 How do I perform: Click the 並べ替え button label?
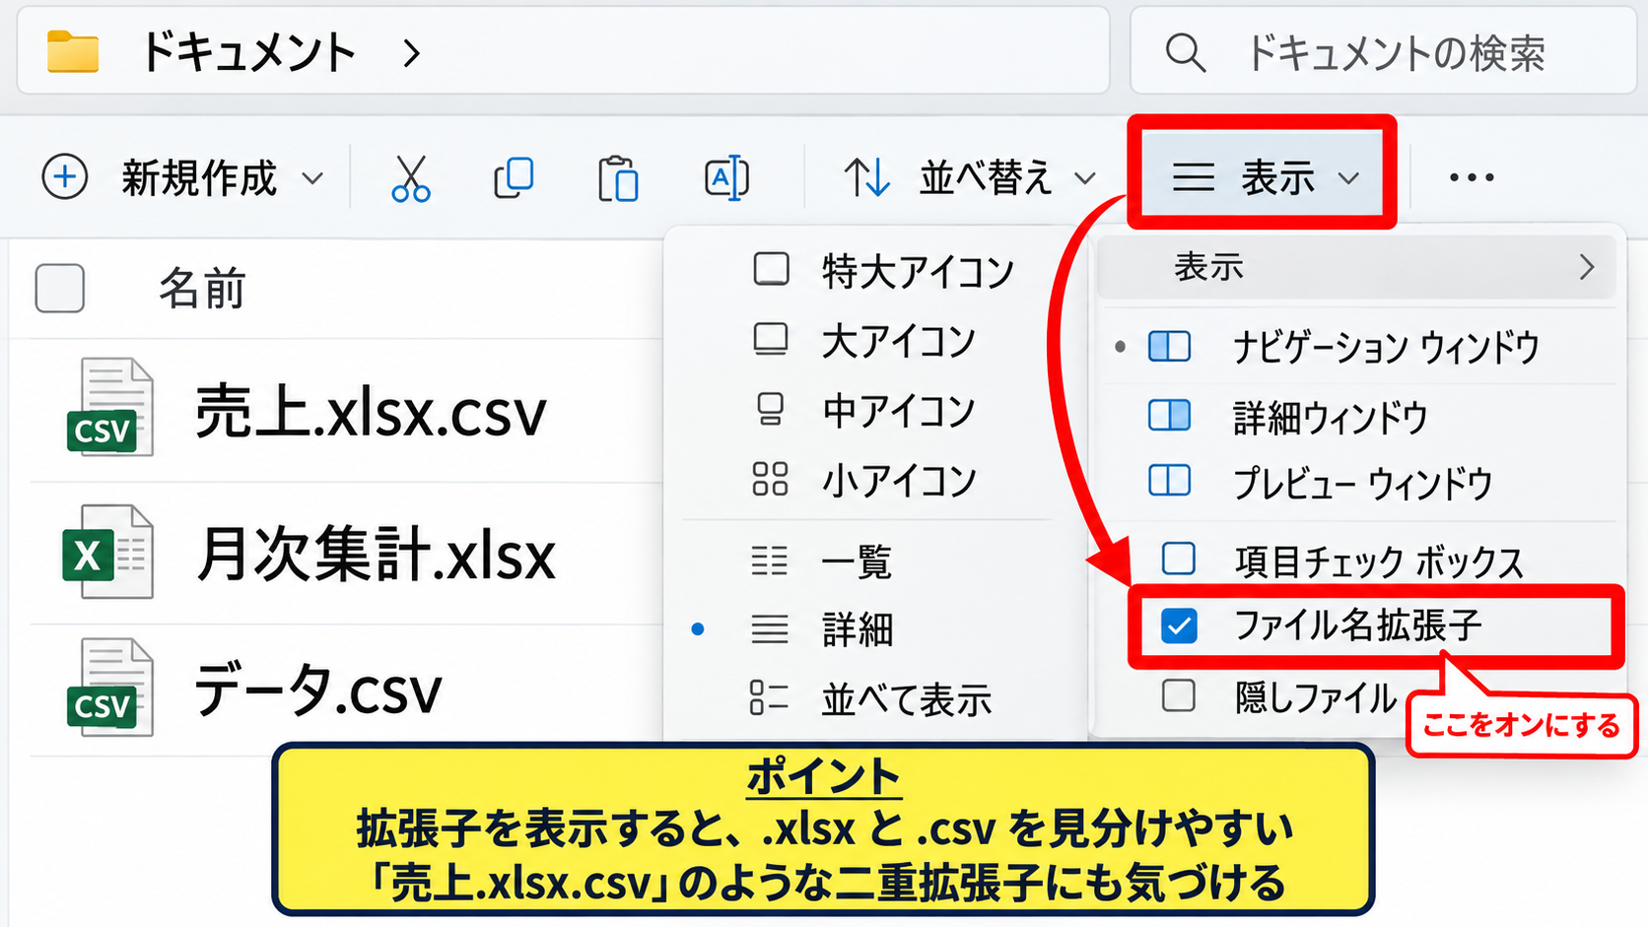click(987, 178)
